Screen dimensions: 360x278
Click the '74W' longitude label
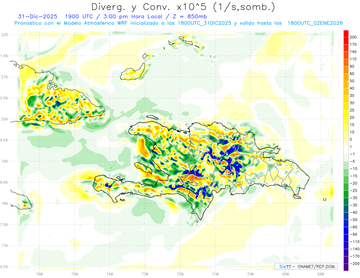[110, 274]
